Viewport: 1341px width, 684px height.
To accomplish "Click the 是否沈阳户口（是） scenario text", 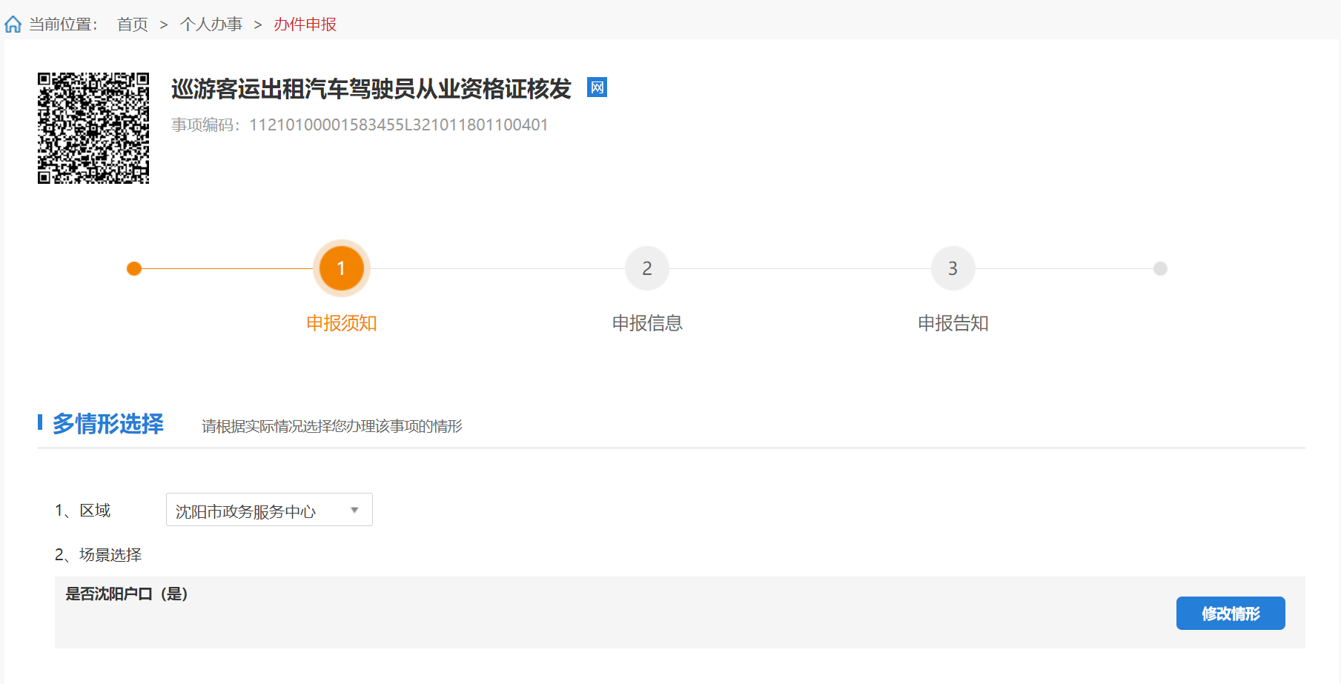I will coord(127,594).
